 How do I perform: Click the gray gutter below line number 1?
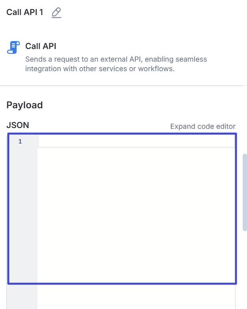[23, 213]
